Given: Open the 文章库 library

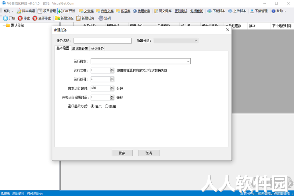Looking at the screenshot, I should 86,11.
